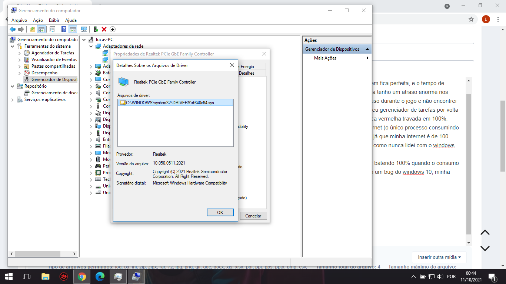Image resolution: width=506 pixels, height=284 pixels.
Task: Click the Chrome bookmark star icon
Action: click(x=471, y=19)
